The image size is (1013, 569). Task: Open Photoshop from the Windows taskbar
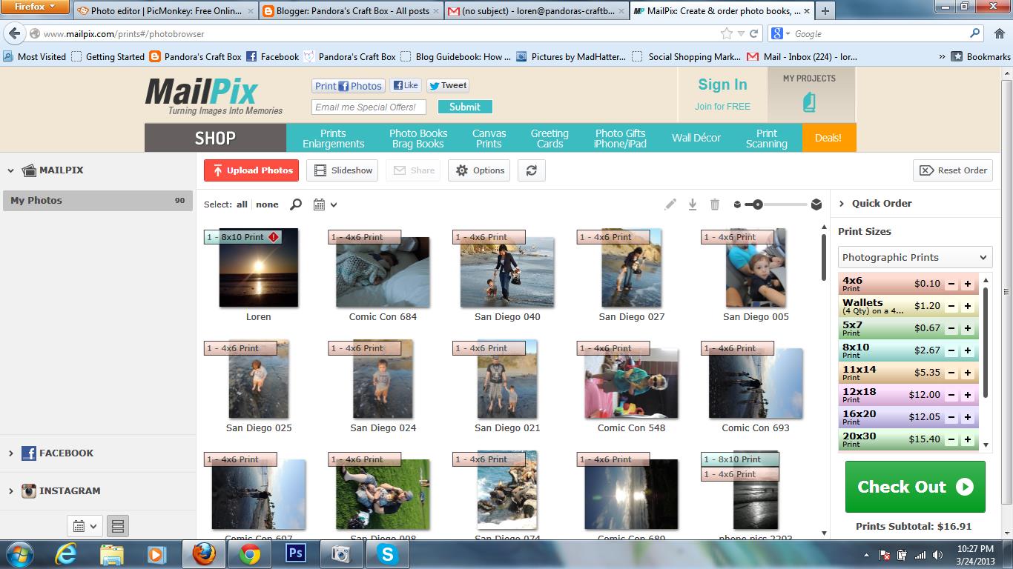pos(296,553)
